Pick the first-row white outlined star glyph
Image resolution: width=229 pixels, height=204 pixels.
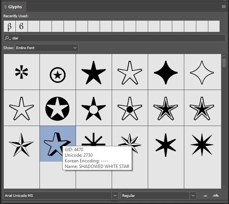[130, 72]
